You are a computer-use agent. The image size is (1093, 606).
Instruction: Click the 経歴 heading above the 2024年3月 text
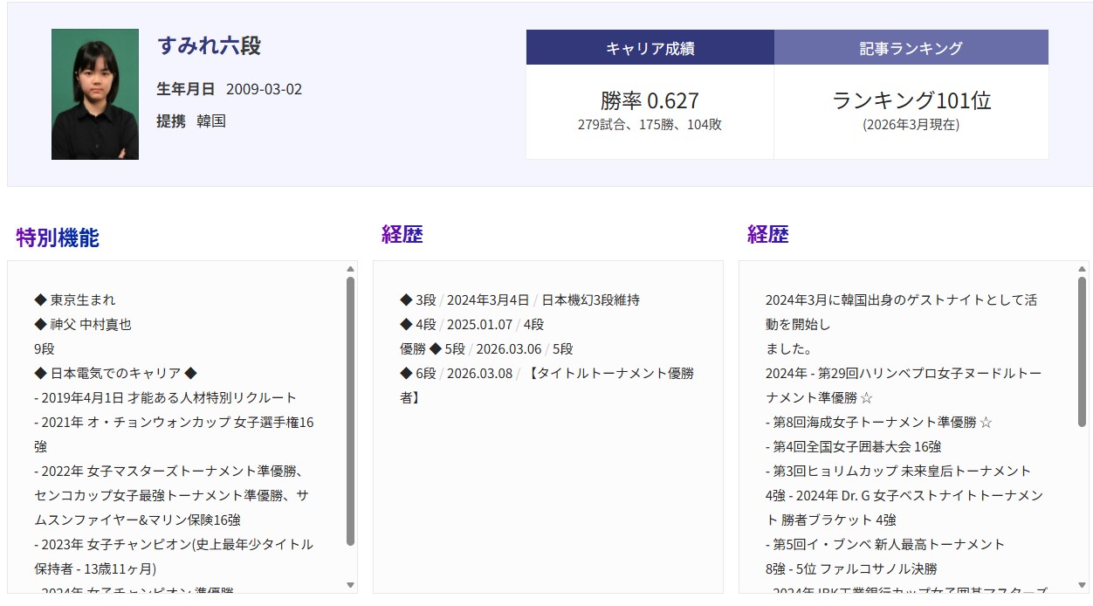[767, 234]
